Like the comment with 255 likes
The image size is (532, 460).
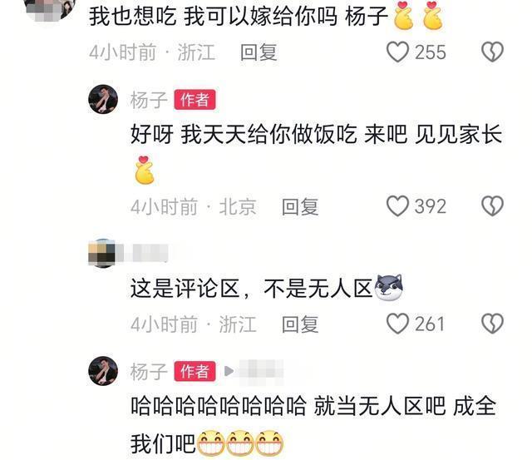[397, 52]
